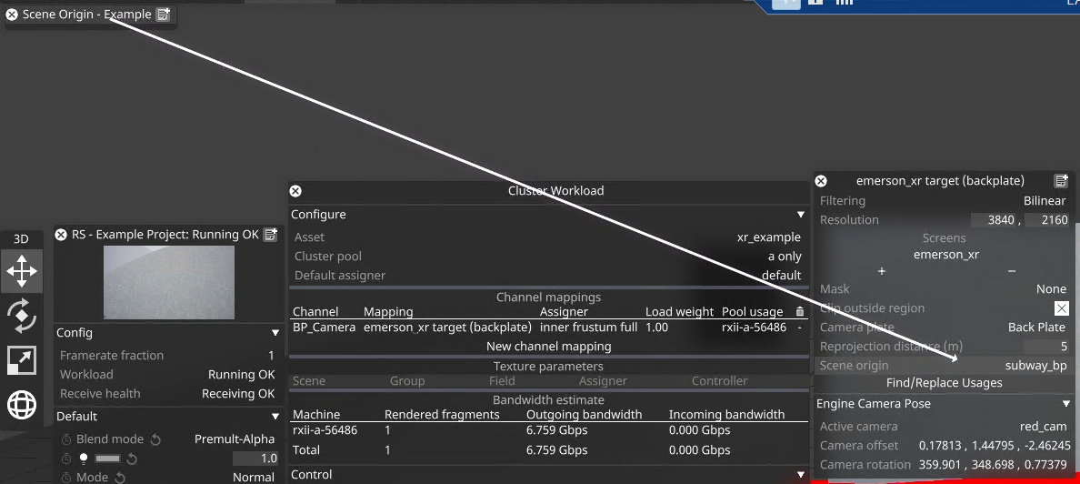
Task: Click New channel mapping
Action: (548, 347)
